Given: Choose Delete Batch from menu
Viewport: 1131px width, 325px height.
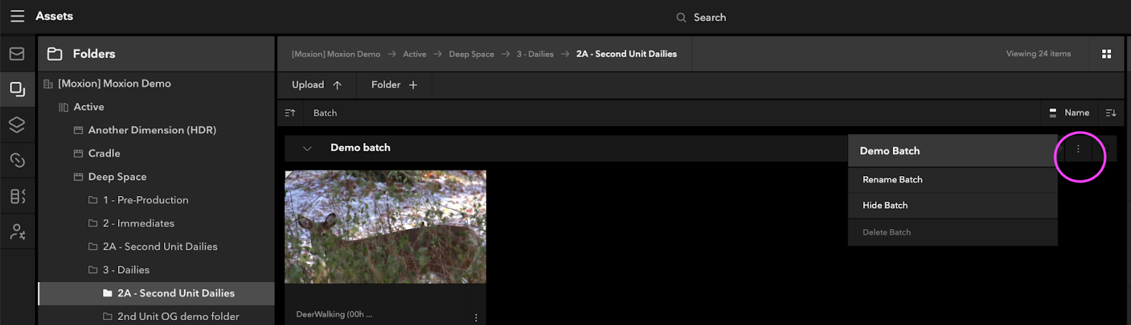Looking at the screenshot, I should pyautogui.click(x=952, y=232).
